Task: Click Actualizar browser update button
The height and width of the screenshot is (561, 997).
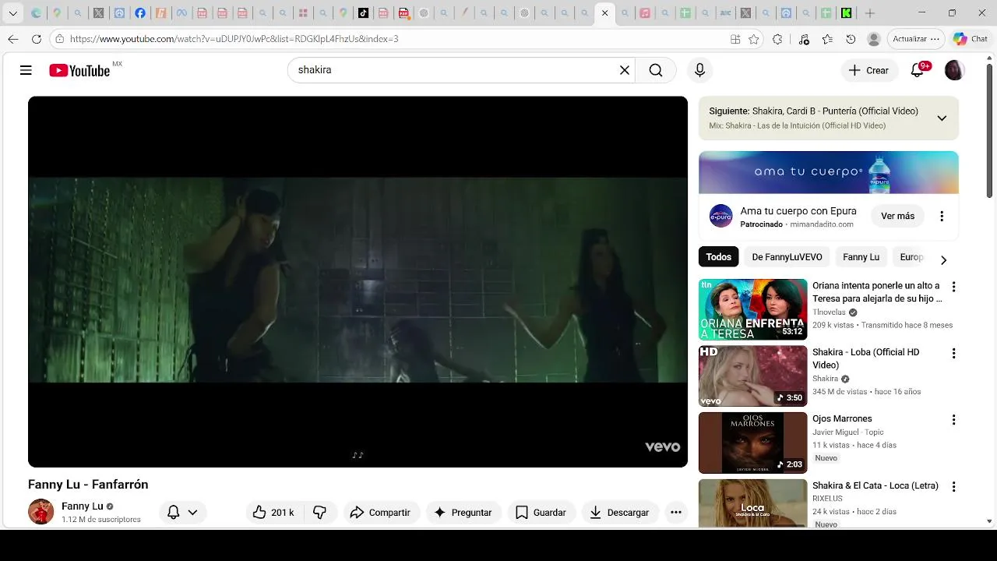Action: (x=917, y=39)
